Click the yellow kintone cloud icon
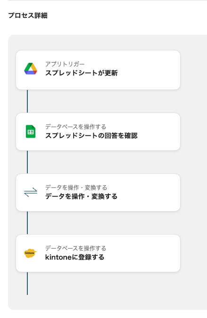 [31, 253]
